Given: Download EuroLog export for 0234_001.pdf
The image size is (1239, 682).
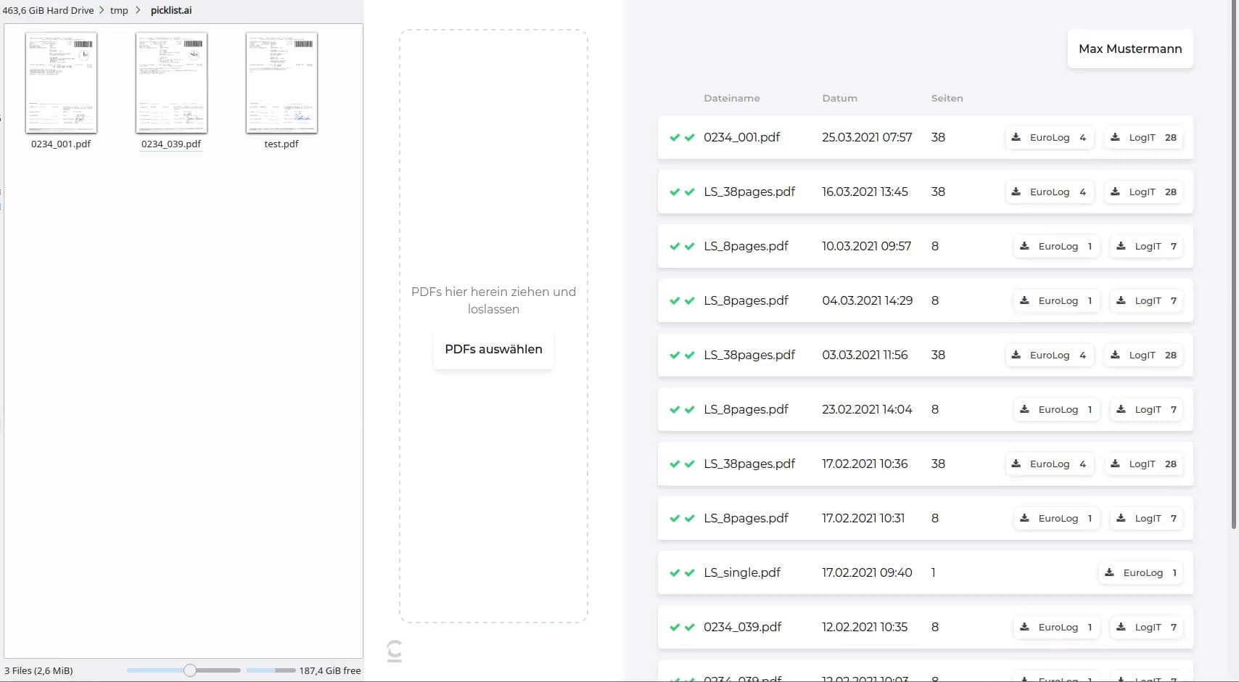Looking at the screenshot, I should click(x=1049, y=138).
